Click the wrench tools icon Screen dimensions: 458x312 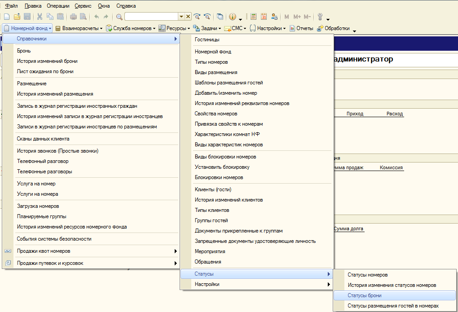pos(320,17)
